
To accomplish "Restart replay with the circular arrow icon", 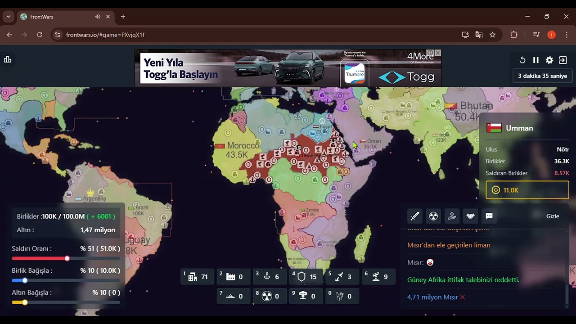I will click(522, 60).
